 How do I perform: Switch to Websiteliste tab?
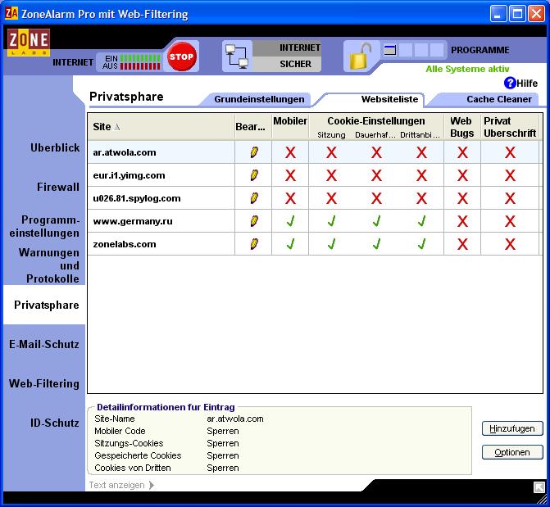tap(389, 99)
